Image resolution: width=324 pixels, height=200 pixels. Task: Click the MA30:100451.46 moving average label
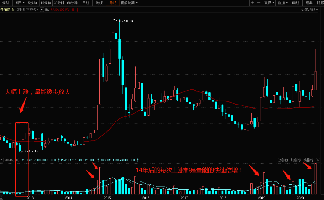[63, 10]
